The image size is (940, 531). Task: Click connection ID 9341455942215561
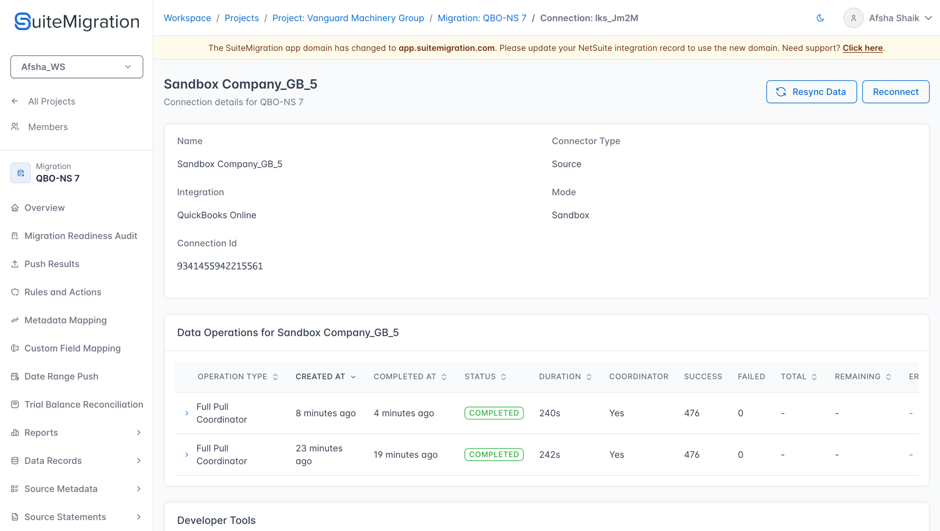click(x=220, y=266)
